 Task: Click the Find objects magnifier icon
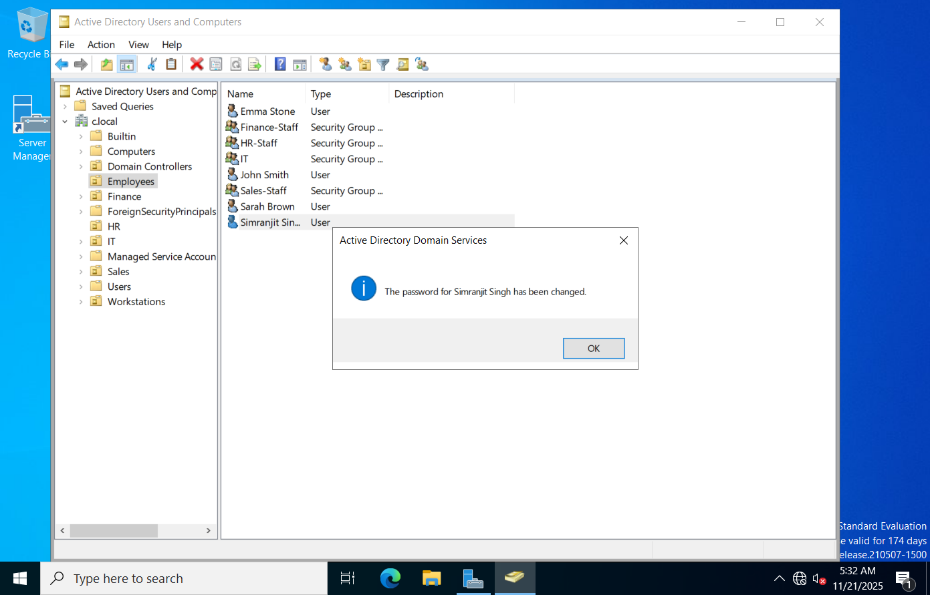[x=402, y=64]
